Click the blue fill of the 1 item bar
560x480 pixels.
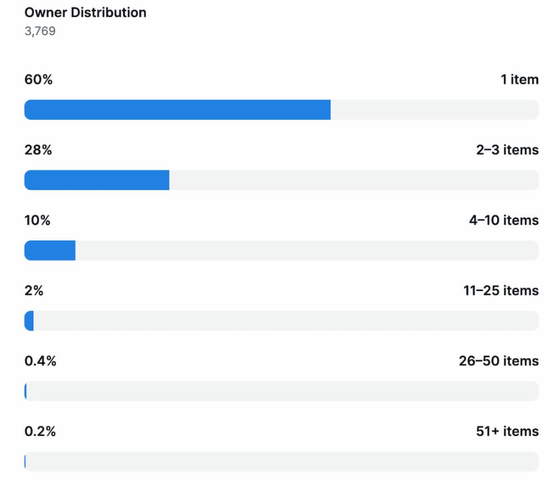[177, 110]
